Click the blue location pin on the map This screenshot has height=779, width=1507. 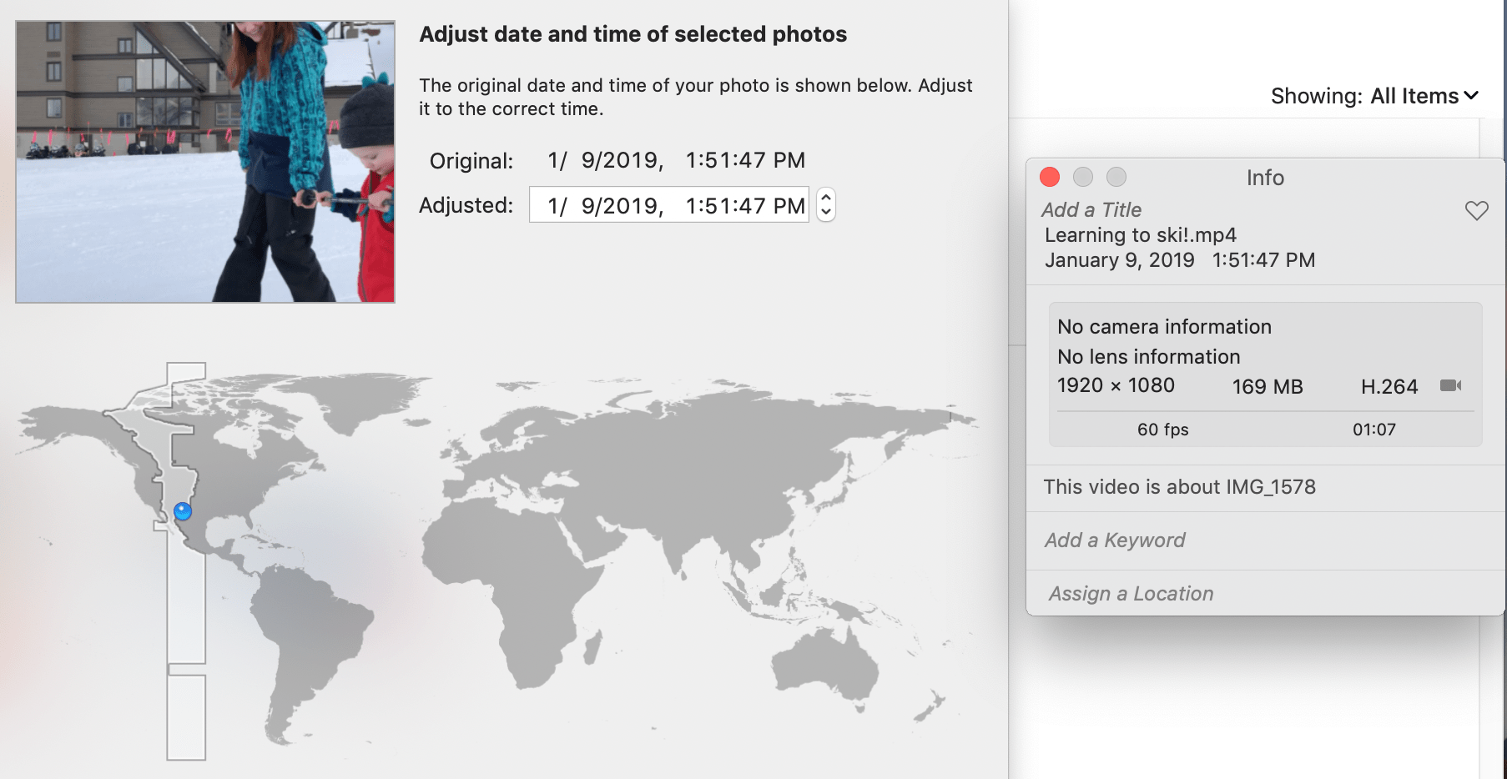183,511
